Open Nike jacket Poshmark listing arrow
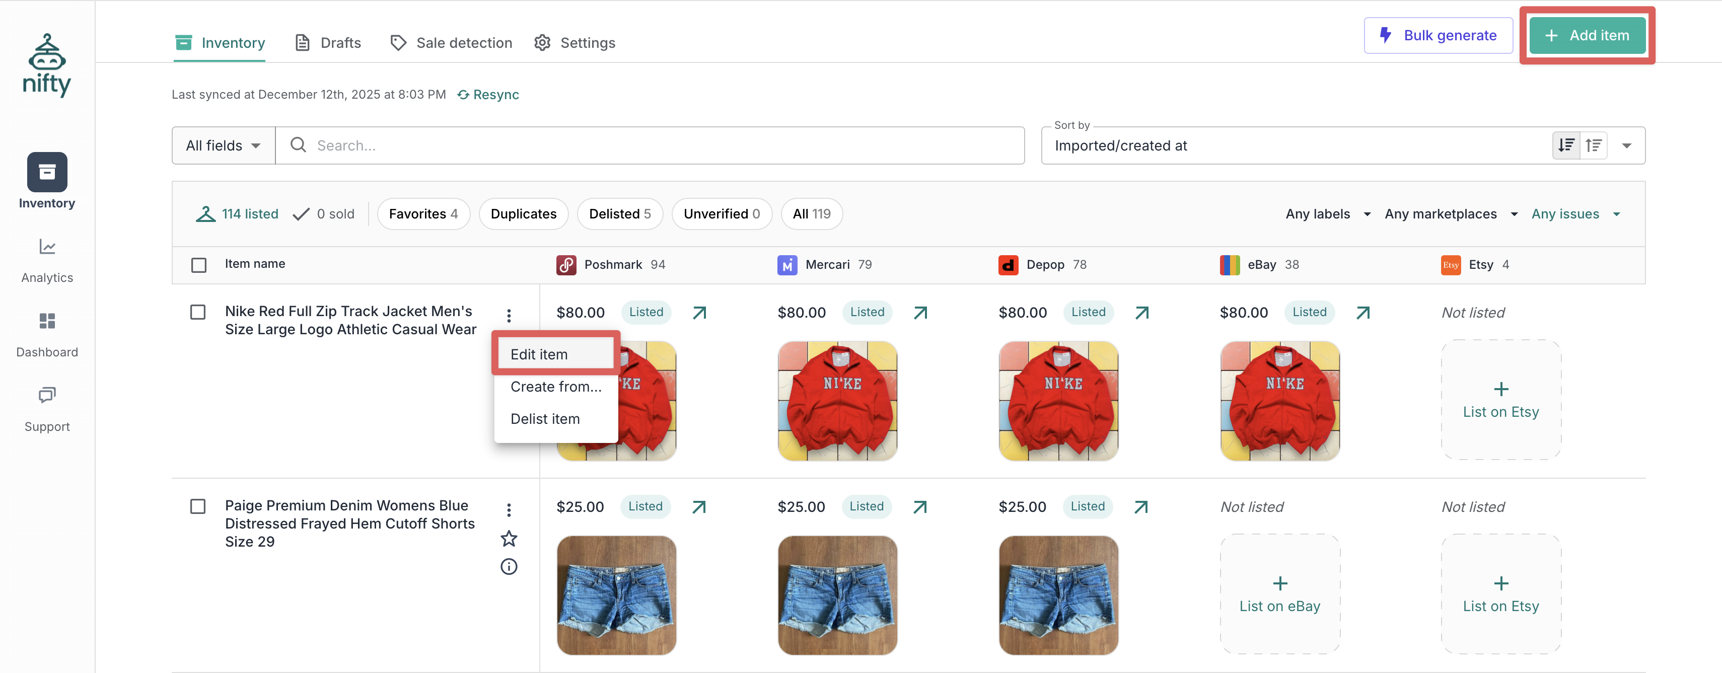 (x=699, y=313)
